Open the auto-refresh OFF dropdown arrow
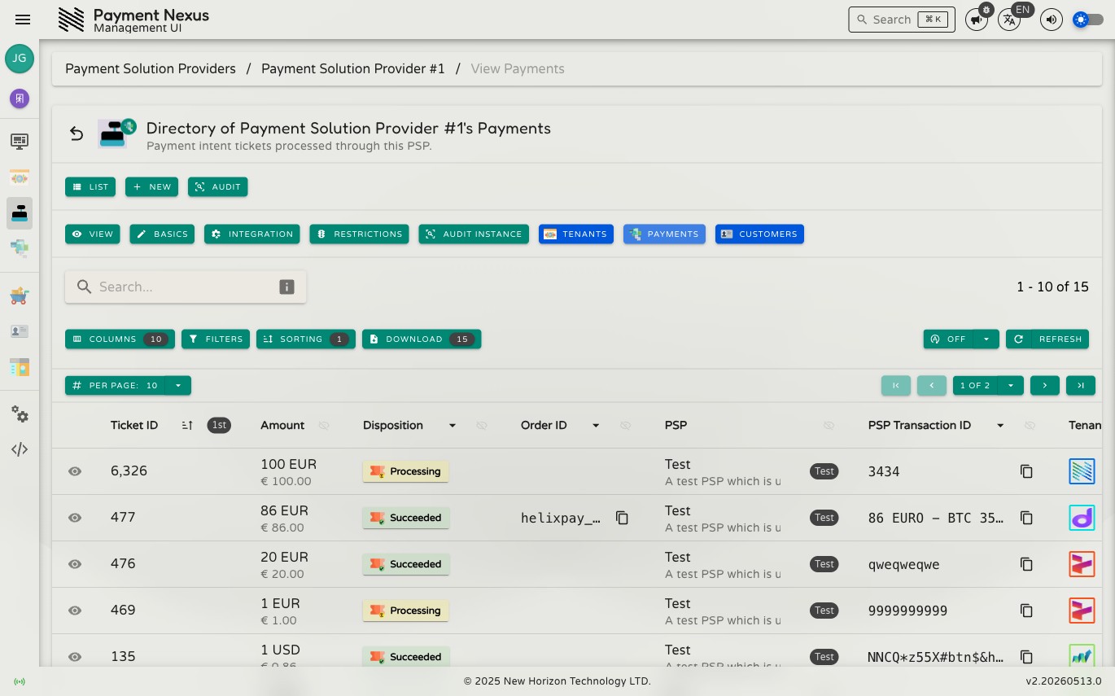Screen dimensions: 1115x696 point(986,339)
